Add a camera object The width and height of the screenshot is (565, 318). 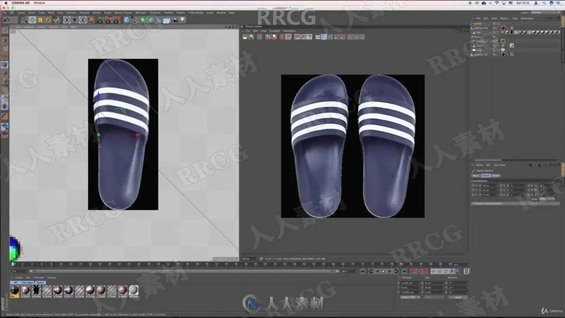pyautogui.click(x=174, y=20)
